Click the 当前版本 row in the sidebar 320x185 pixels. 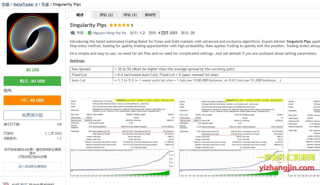click(x=33, y=138)
